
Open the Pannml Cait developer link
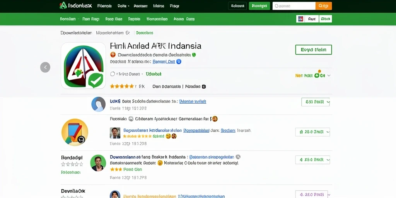click(x=164, y=61)
